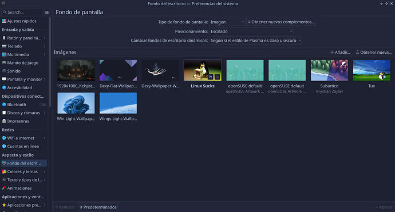The height and width of the screenshot is (212, 395).
Task: Click the Añadir button above the images
Action: pos(340,53)
